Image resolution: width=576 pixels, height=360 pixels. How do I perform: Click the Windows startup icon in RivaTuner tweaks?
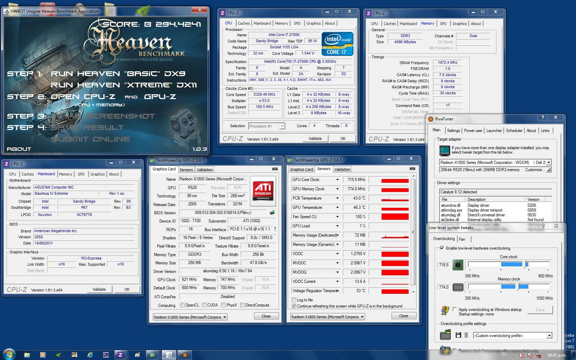445,310
